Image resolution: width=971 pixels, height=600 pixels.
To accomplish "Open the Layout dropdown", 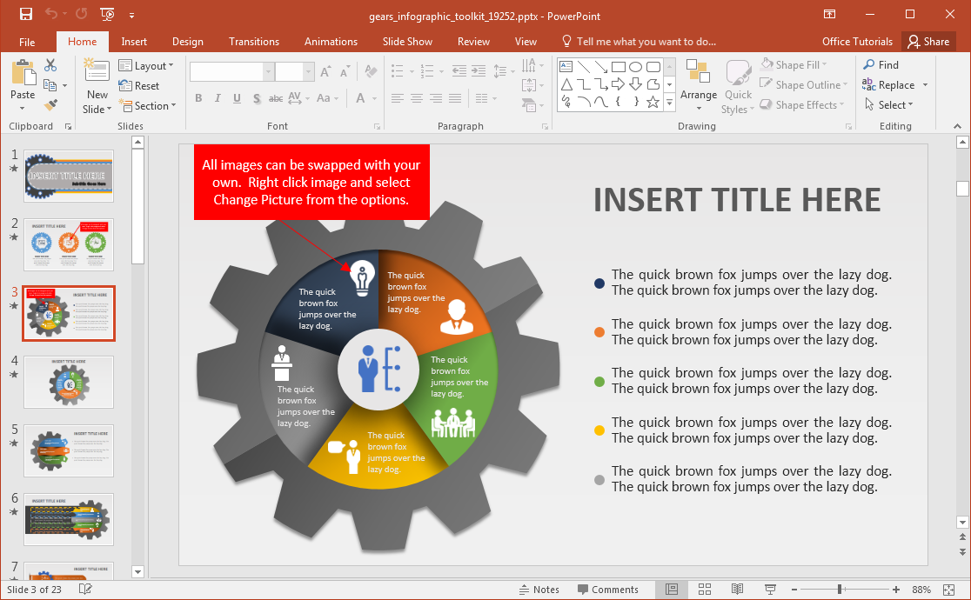I will pos(146,65).
